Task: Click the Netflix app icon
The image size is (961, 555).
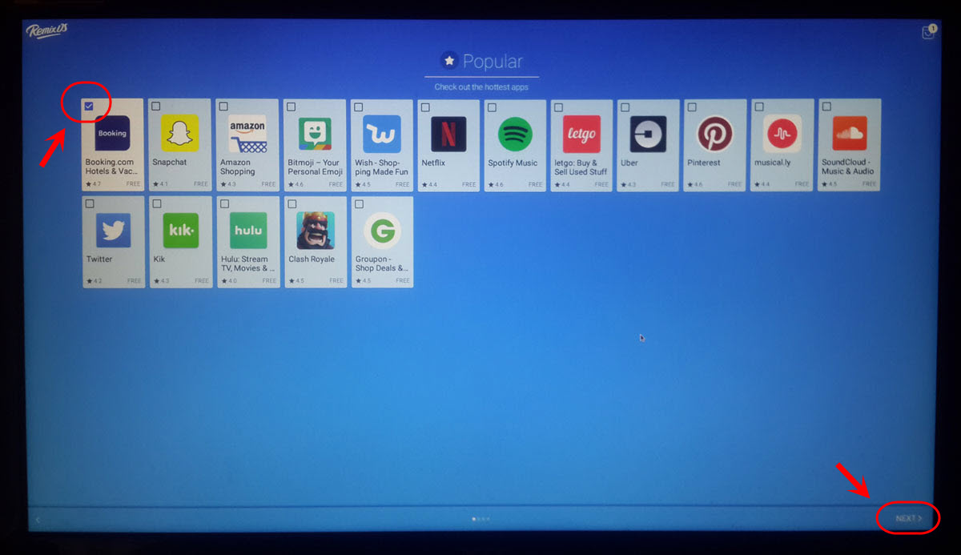Action: coord(448,134)
